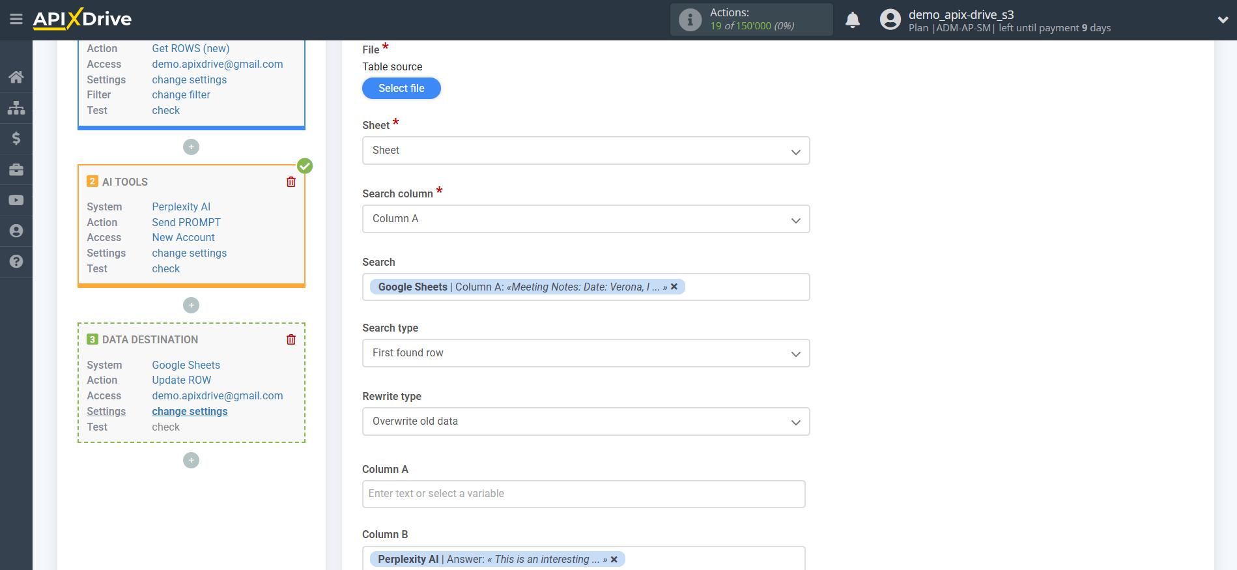Click the Actions counter 19 of 150'000
Image resolution: width=1237 pixels, height=570 pixels.
coord(752,26)
